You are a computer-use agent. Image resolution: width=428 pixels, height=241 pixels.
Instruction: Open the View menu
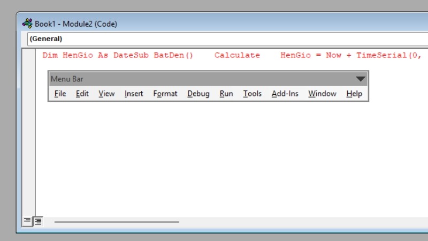(106, 94)
